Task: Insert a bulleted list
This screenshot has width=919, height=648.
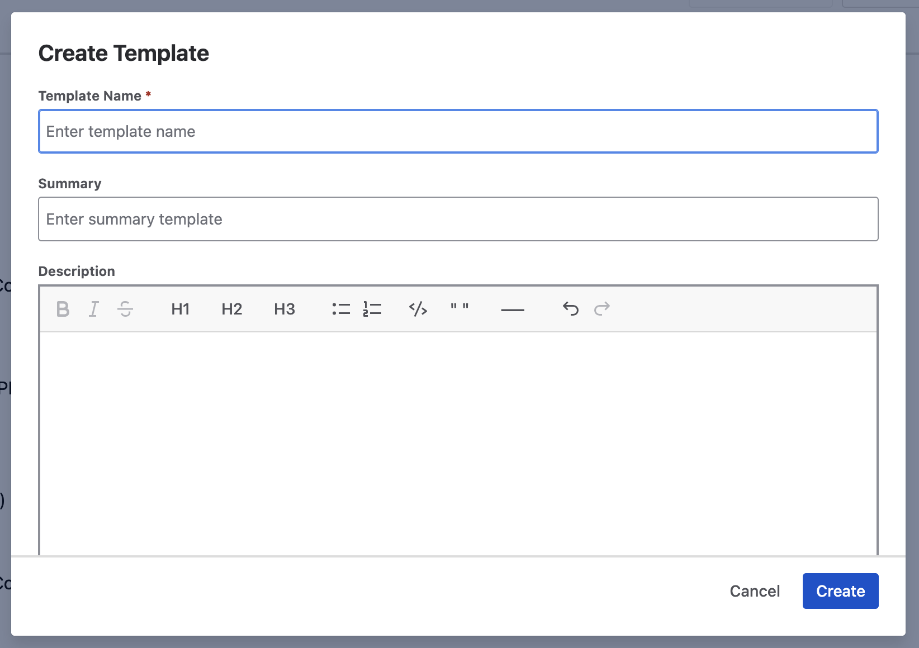Action: point(341,309)
